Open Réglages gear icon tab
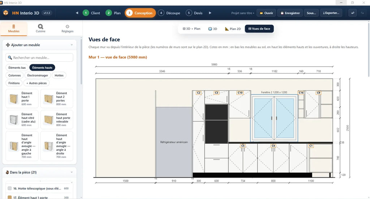Image resolution: width=370 pixels, height=199 pixels. coord(67,27)
